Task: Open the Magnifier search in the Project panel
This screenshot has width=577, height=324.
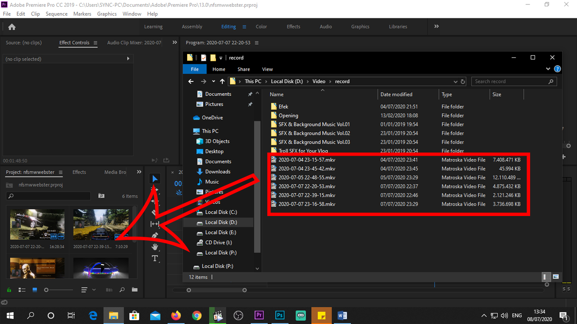Action: [122, 290]
